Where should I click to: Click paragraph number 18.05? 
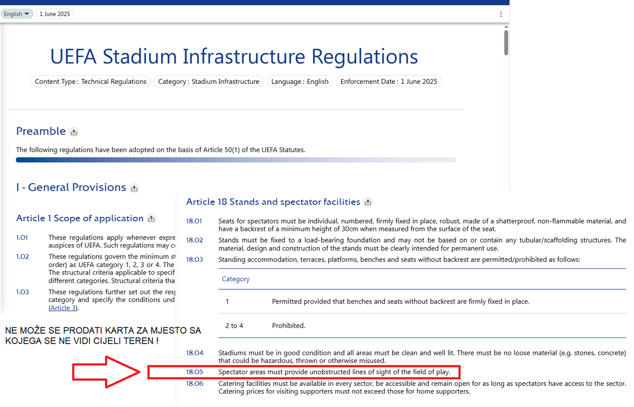pos(194,372)
